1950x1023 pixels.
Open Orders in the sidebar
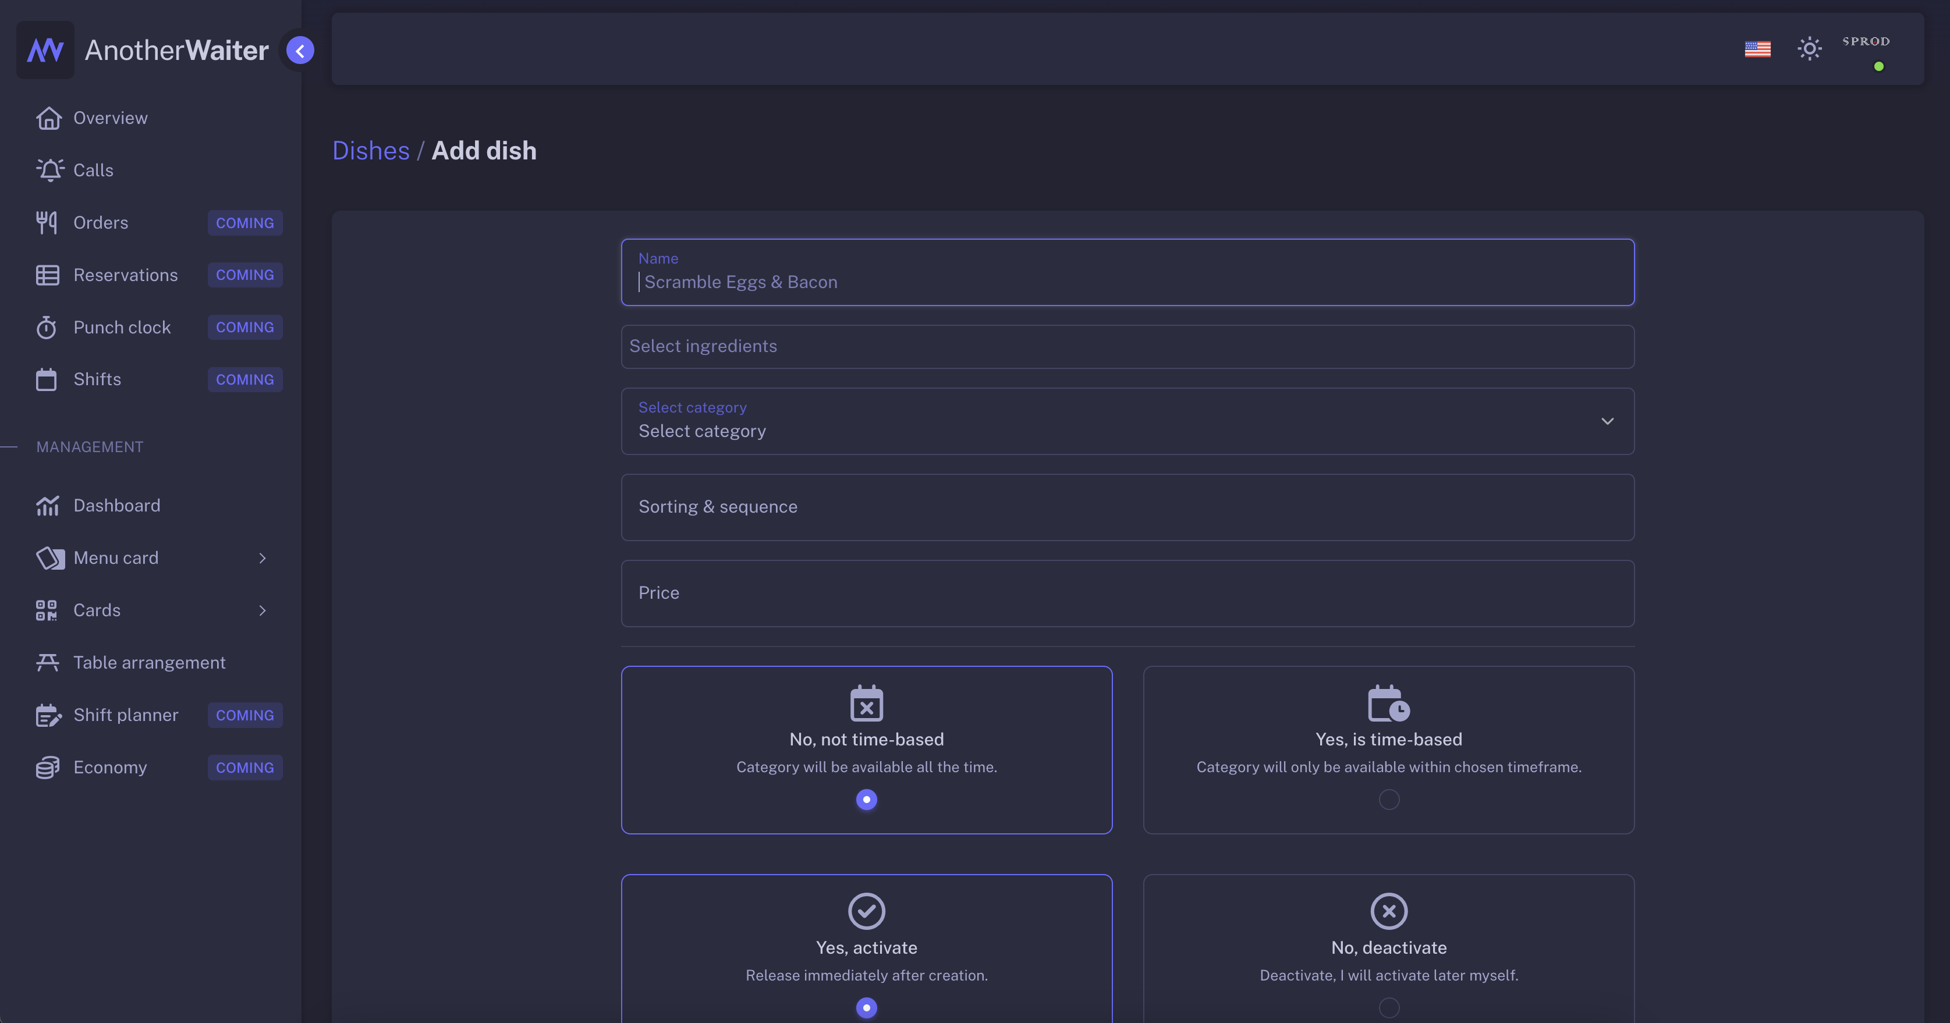point(101,222)
